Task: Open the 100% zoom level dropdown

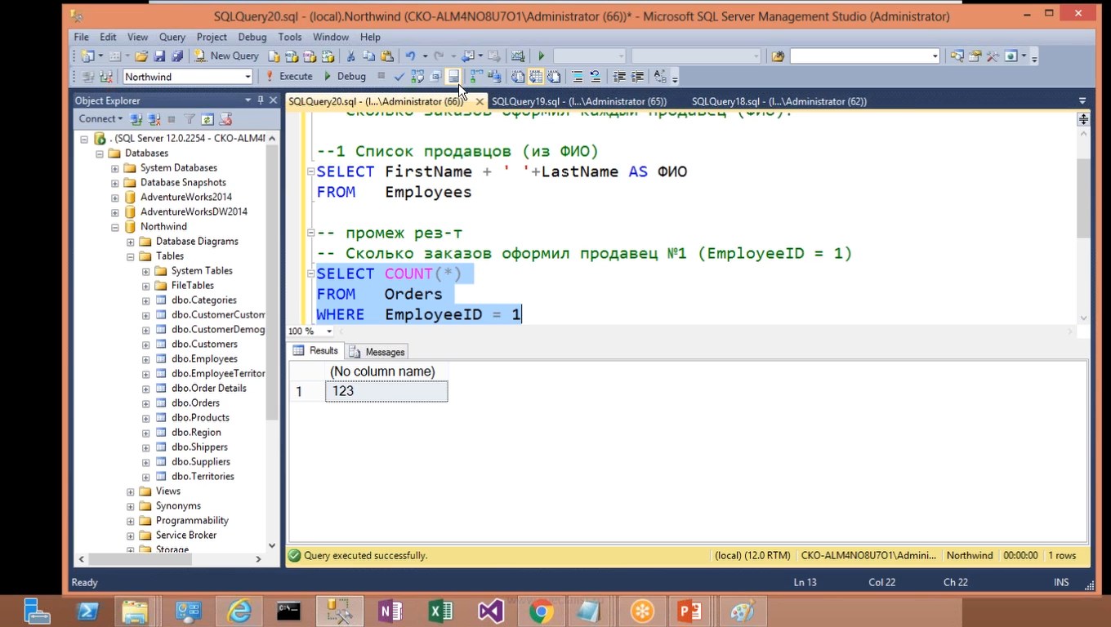Action: (329, 331)
